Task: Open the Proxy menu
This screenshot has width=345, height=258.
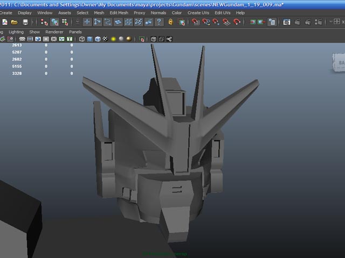Action: pyautogui.click(x=140, y=13)
